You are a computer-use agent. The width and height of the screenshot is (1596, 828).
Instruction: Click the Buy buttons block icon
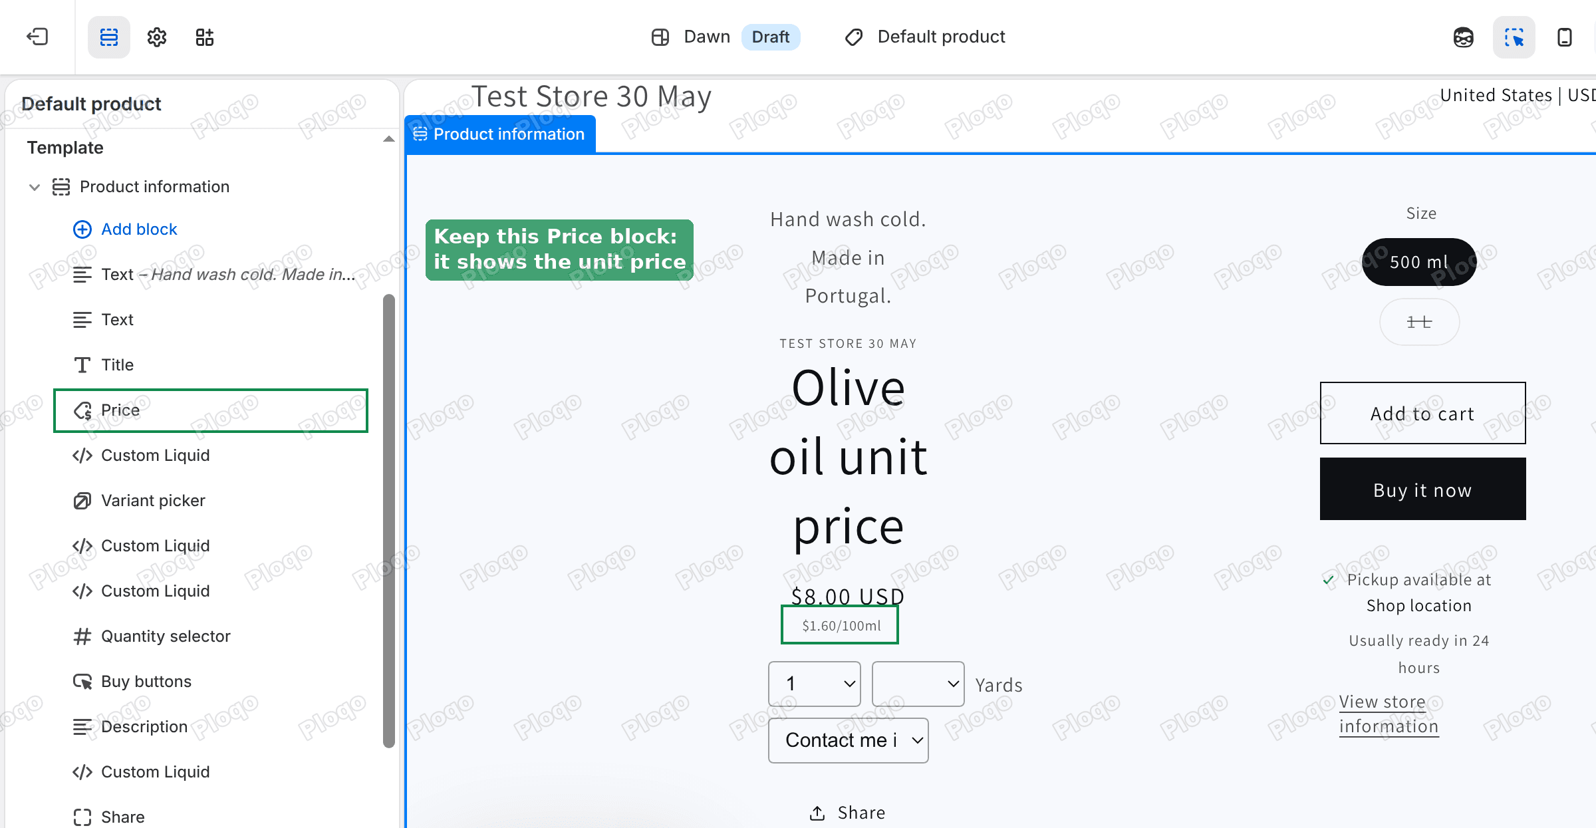82,682
